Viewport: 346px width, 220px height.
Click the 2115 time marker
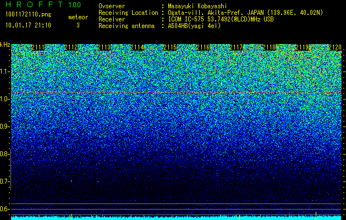[170, 47]
